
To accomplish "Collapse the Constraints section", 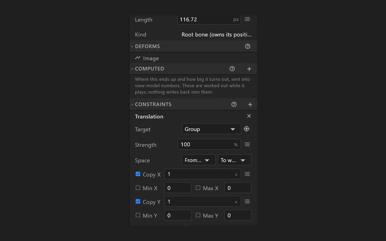I will pyautogui.click(x=132, y=104).
